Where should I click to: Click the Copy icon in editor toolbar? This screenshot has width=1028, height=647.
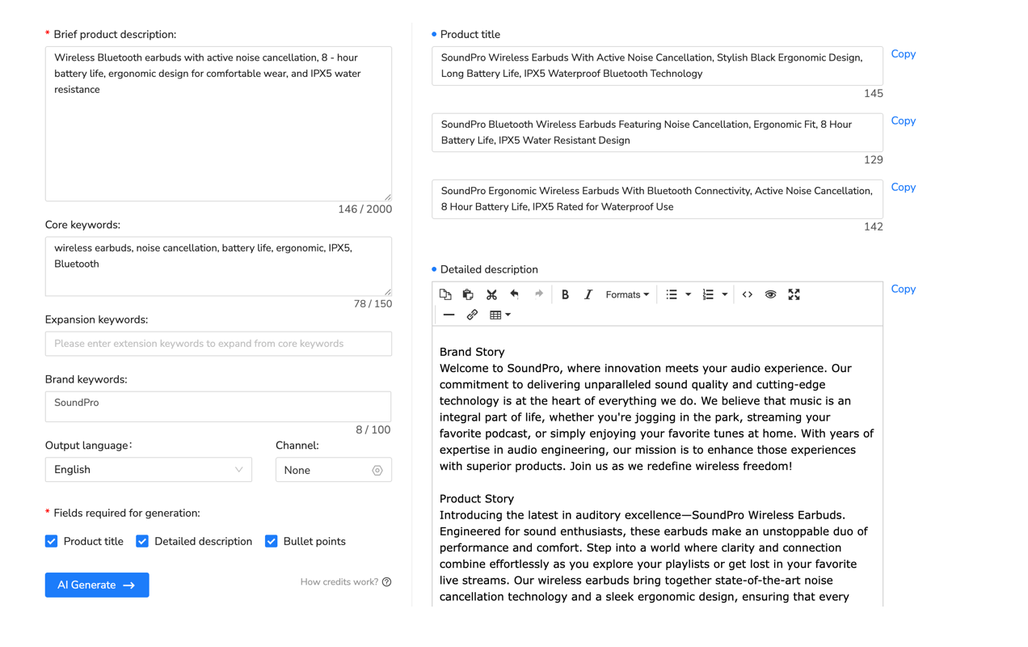(x=445, y=294)
